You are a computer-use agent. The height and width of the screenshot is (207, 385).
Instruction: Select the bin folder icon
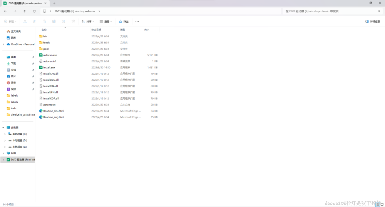pyautogui.click(x=41, y=36)
